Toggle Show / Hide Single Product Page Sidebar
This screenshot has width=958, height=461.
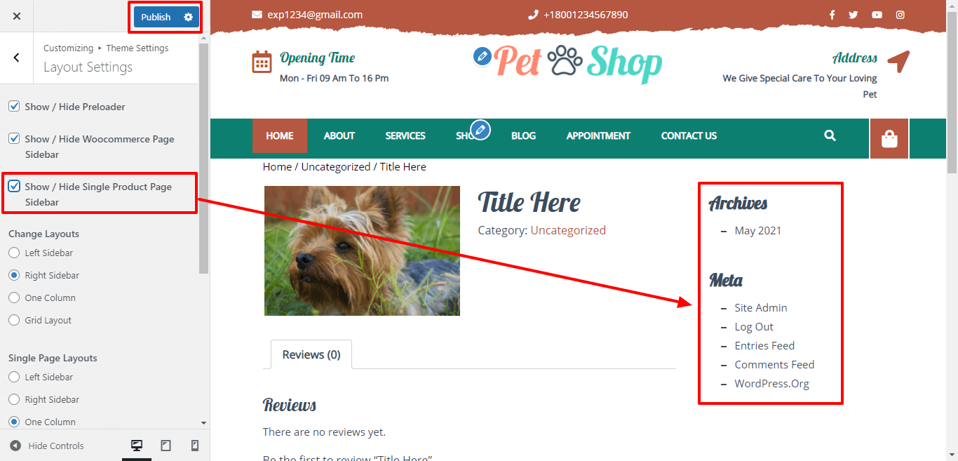click(x=14, y=187)
